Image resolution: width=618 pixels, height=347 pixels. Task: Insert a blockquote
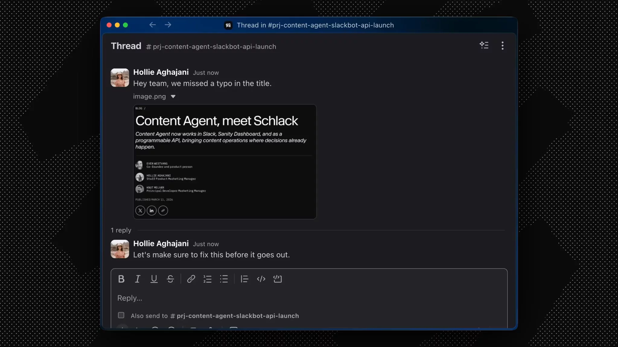pos(244,279)
